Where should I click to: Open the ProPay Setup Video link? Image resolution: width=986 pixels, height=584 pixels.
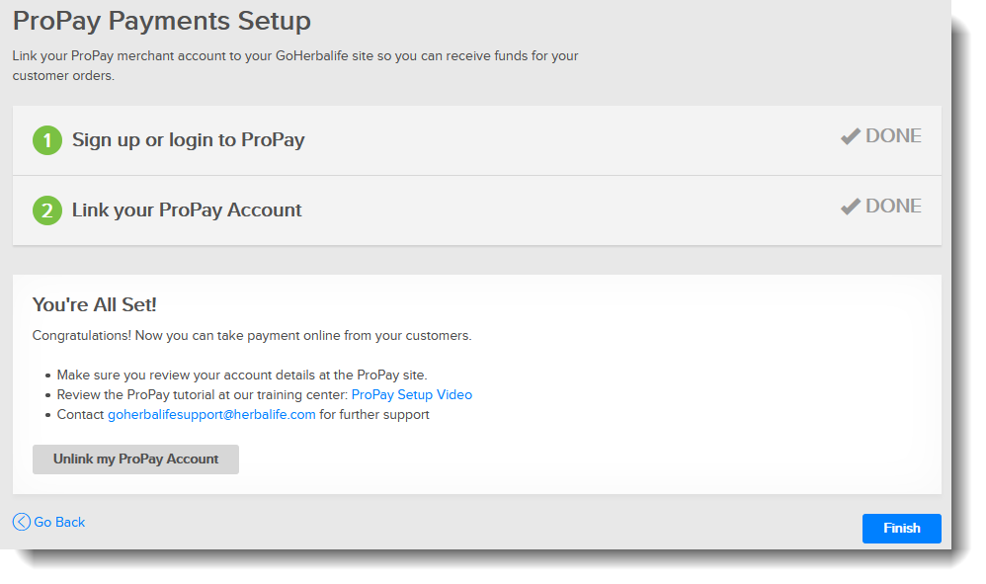[411, 394]
